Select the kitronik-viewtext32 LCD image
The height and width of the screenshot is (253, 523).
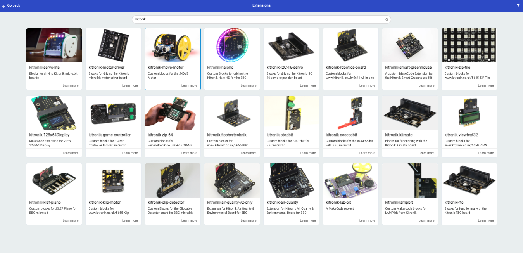point(469,113)
